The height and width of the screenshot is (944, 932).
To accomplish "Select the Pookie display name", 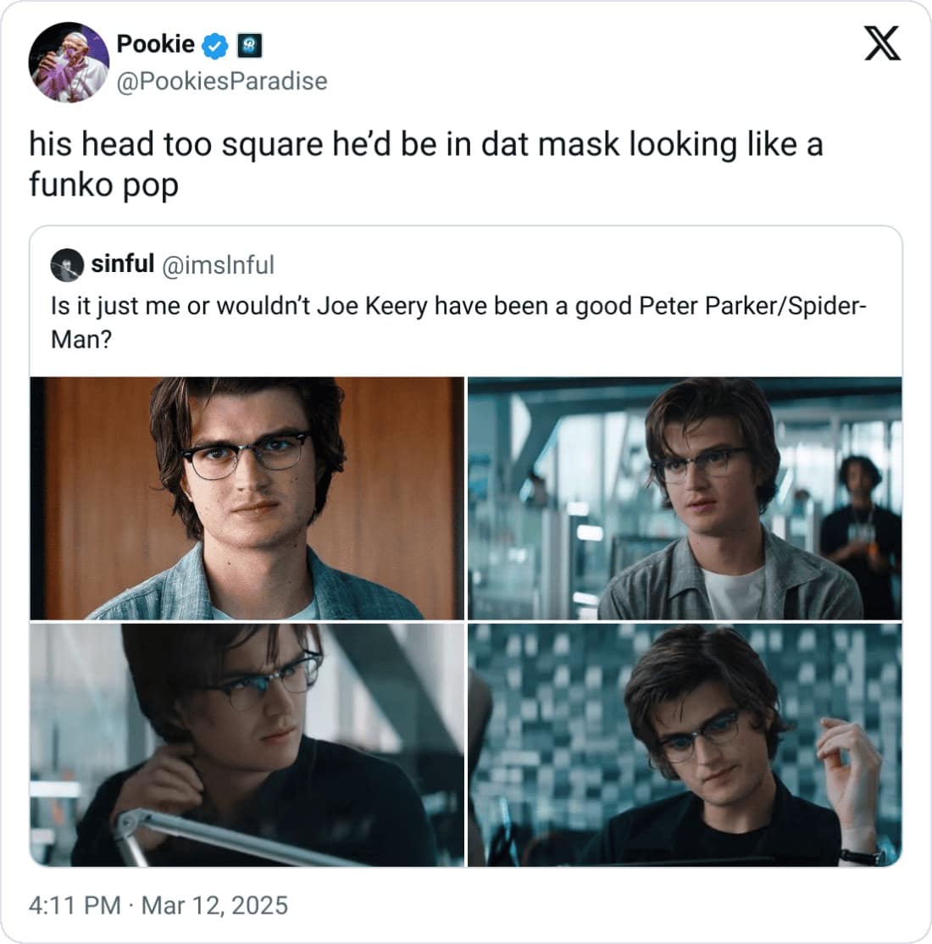I will coord(154,45).
